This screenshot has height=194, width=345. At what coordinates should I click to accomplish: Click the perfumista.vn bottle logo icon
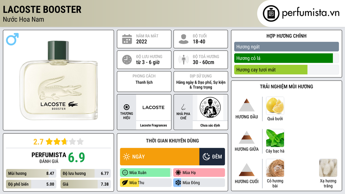[x=271, y=13]
